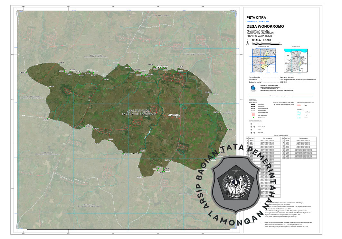Select the pink Area Tidak Sepakat swatch
Image resolution: width=342 pixels, height=239 pixels.
click(253, 115)
